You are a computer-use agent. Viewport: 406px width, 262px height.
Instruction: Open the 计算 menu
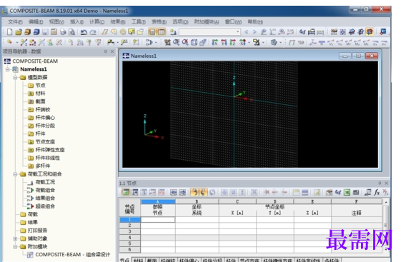pos(96,21)
